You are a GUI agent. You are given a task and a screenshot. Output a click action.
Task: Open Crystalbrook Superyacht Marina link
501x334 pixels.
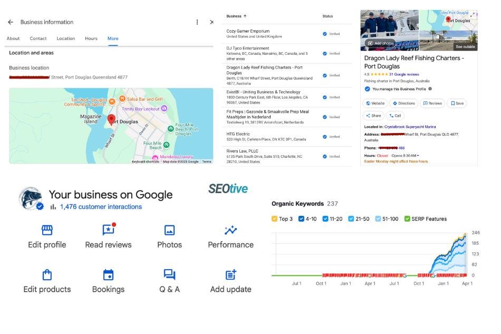pos(410,127)
